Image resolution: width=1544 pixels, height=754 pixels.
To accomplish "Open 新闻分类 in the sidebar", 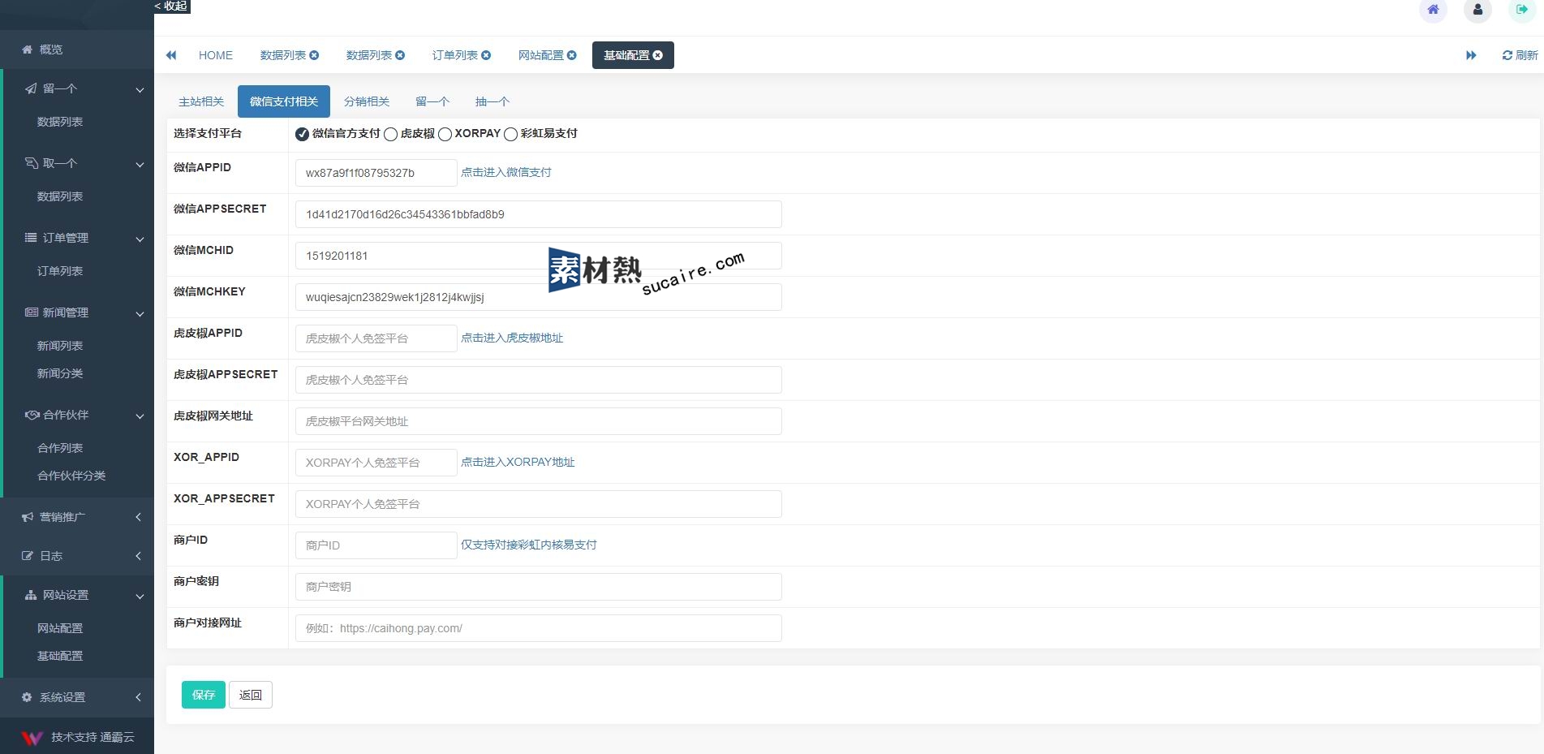I will pyautogui.click(x=60, y=373).
